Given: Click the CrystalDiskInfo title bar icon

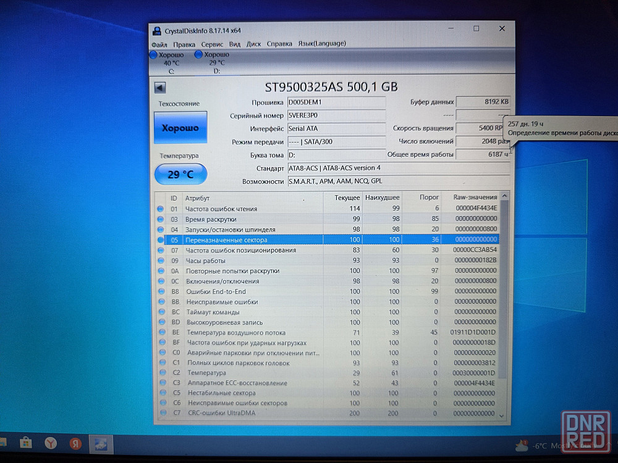Looking at the screenshot, I should click(157, 31).
